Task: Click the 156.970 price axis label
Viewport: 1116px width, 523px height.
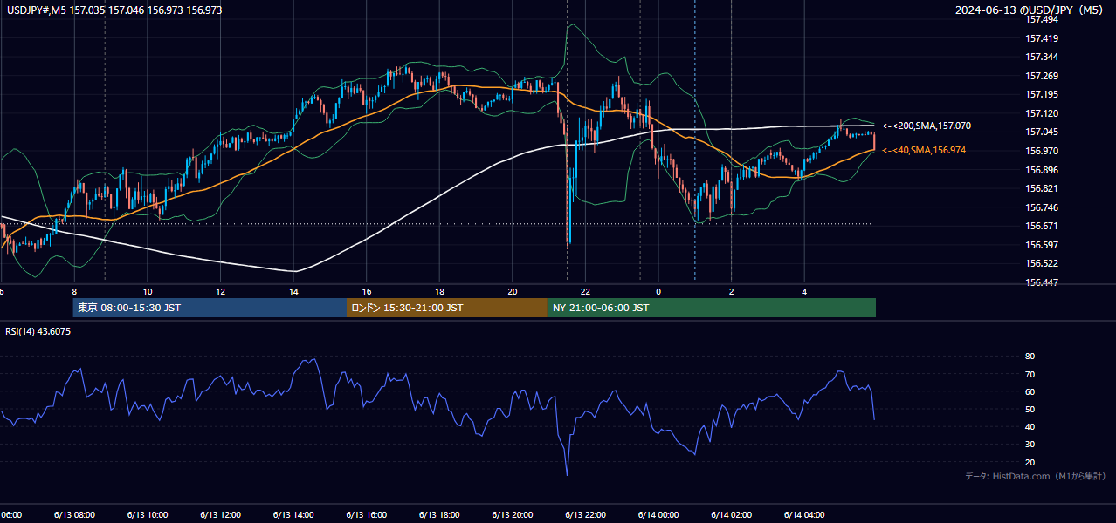Action: point(1043,151)
